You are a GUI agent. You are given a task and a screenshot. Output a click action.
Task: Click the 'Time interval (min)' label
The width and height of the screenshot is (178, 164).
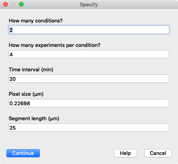tap(31, 69)
